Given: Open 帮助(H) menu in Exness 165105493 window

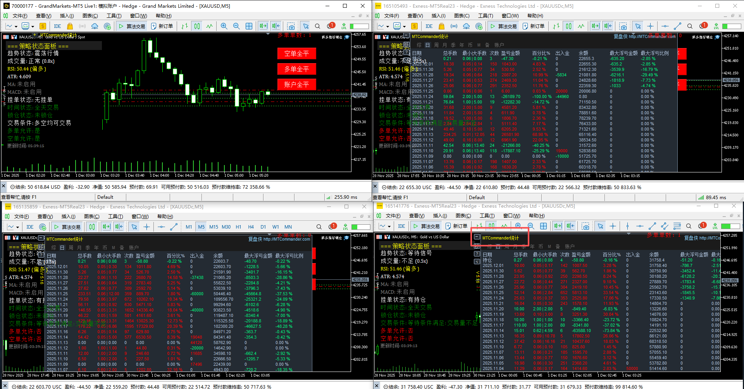Looking at the screenshot, I should pyautogui.click(x=535, y=15).
